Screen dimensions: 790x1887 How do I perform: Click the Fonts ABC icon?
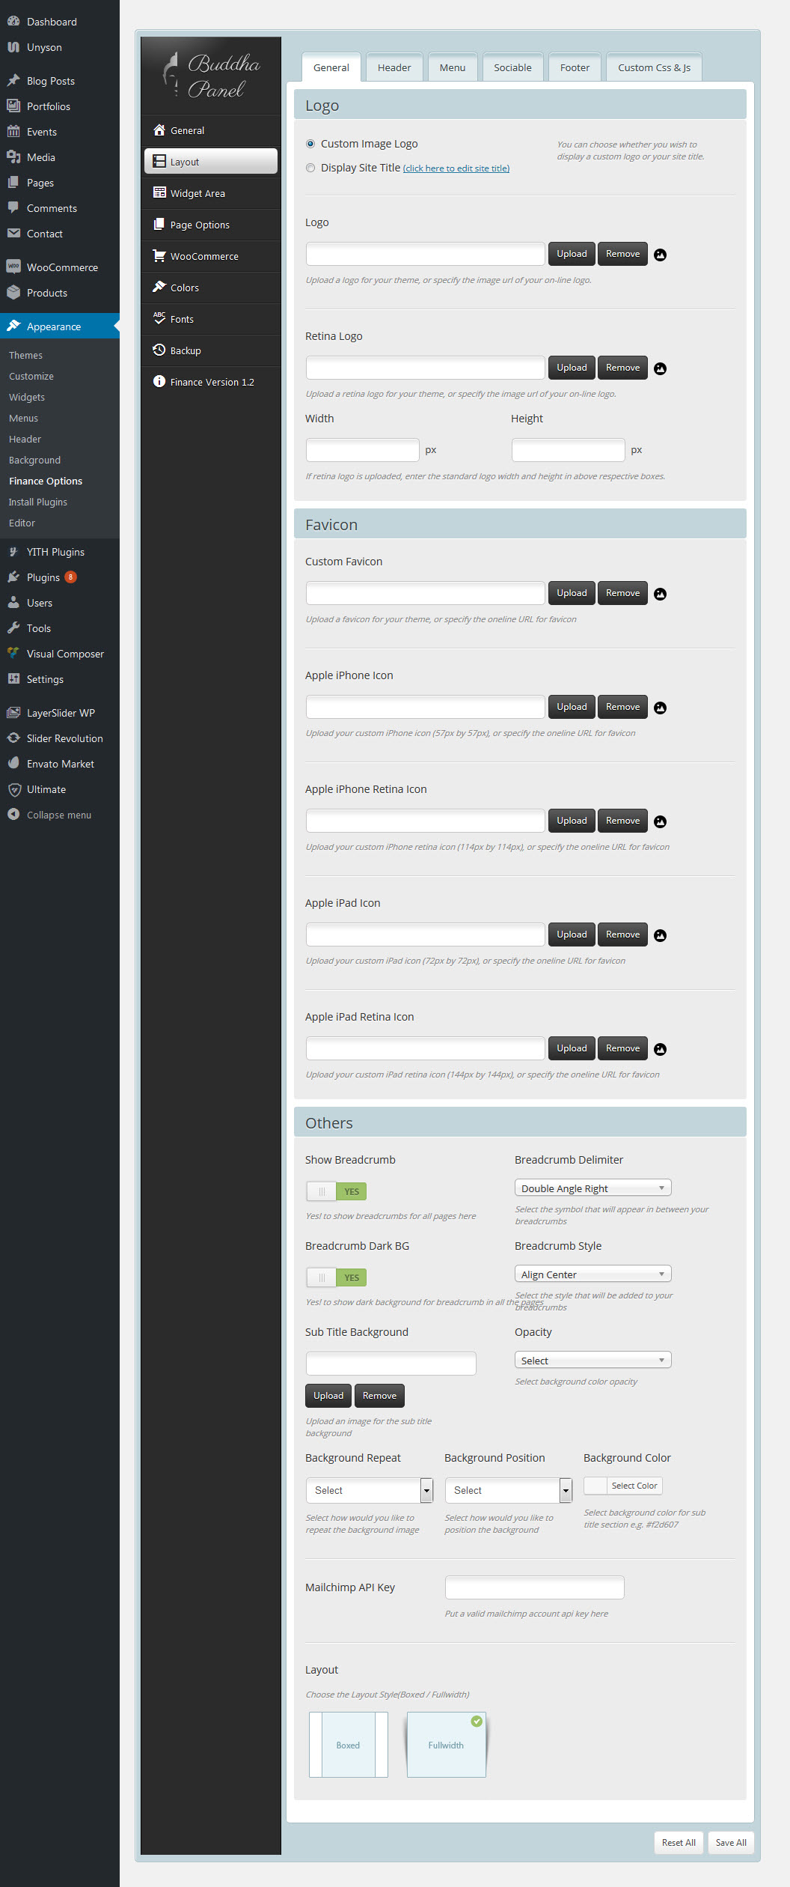159,318
